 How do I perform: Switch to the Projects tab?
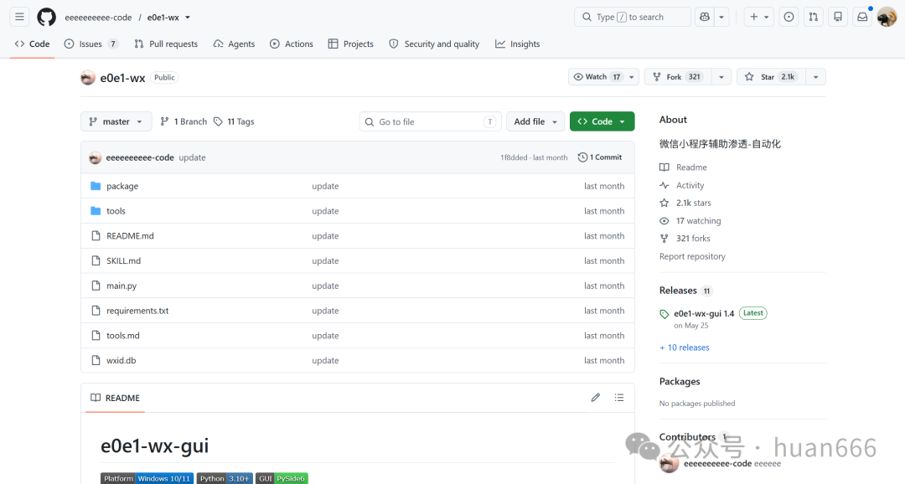point(351,44)
